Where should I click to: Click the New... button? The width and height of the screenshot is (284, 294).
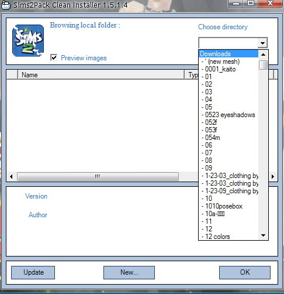coord(129,272)
